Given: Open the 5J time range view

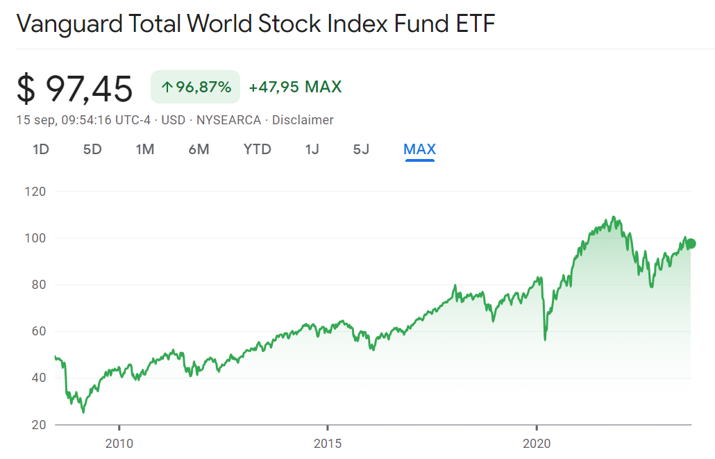Looking at the screenshot, I should 361,149.
